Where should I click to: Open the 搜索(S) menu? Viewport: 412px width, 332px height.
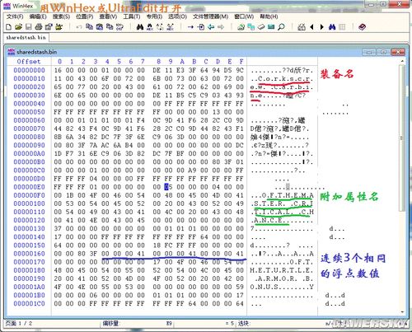(x=61, y=16)
